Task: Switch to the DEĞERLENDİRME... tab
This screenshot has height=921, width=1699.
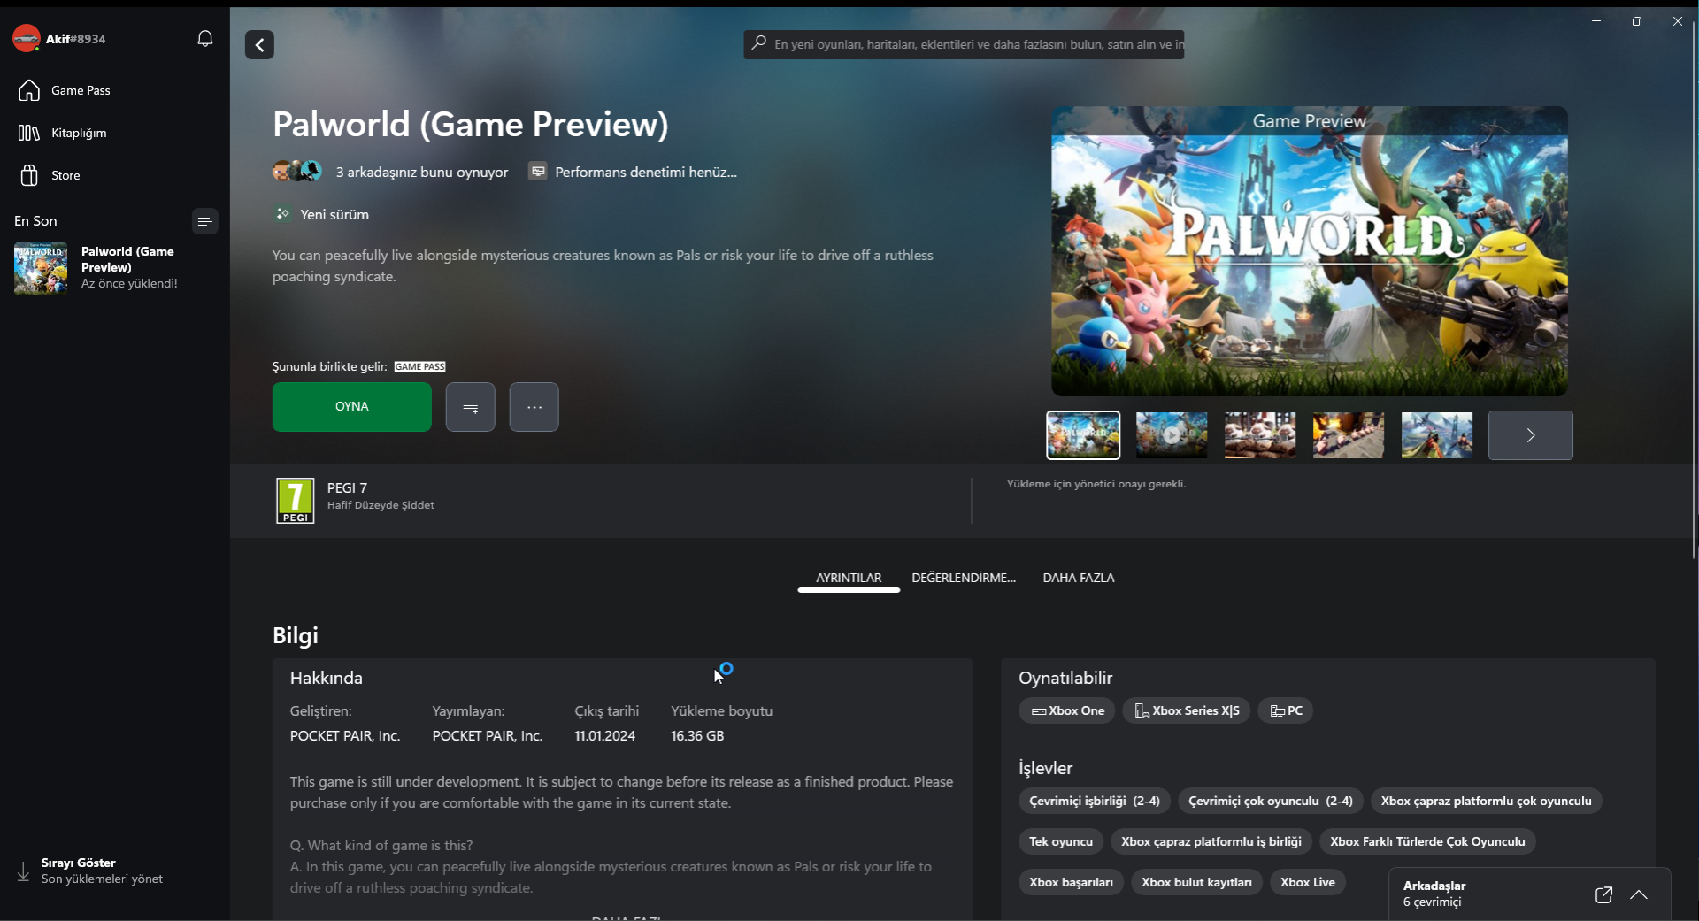Action: tap(964, 578)
